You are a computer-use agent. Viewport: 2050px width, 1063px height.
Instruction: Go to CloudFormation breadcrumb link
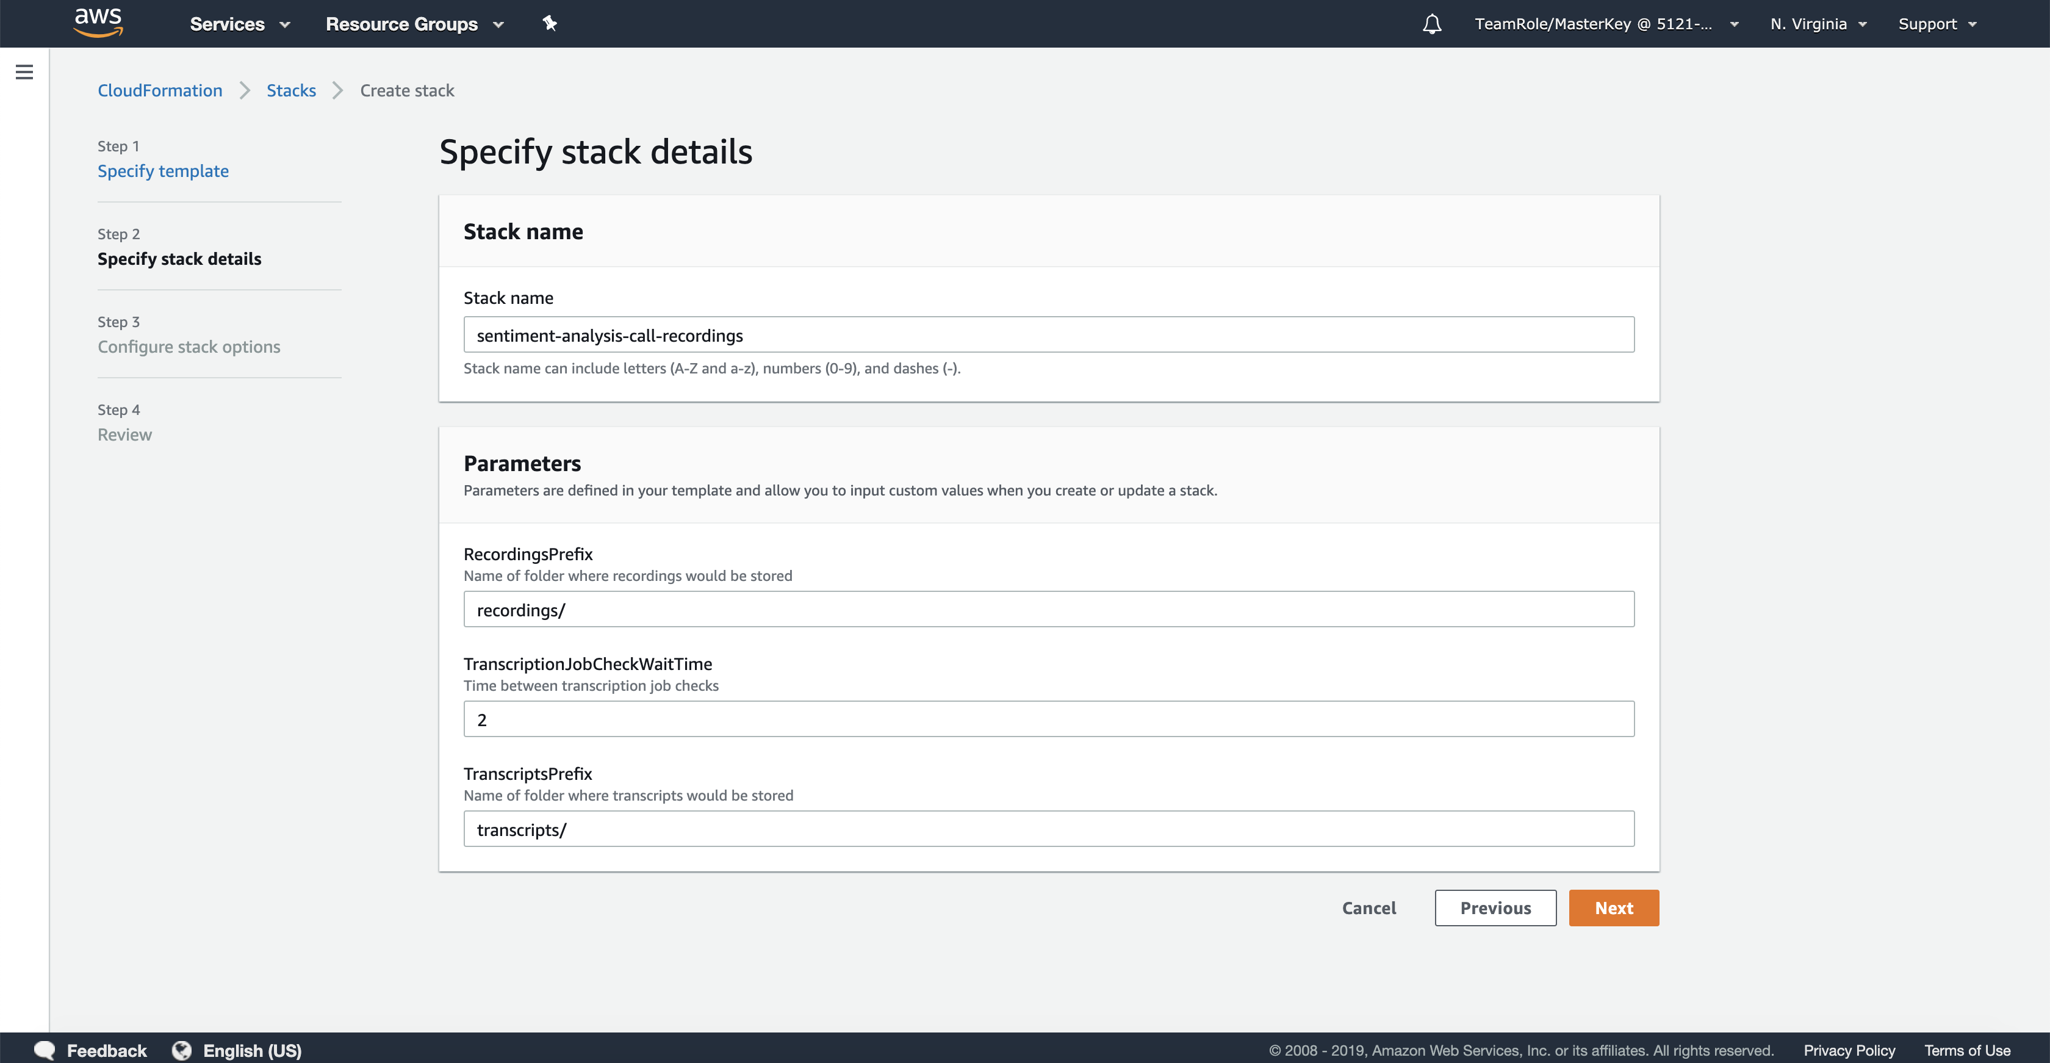160,91
